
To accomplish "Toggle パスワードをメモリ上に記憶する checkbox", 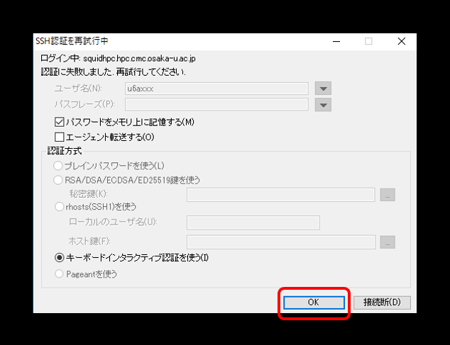I will coord(60,122).
